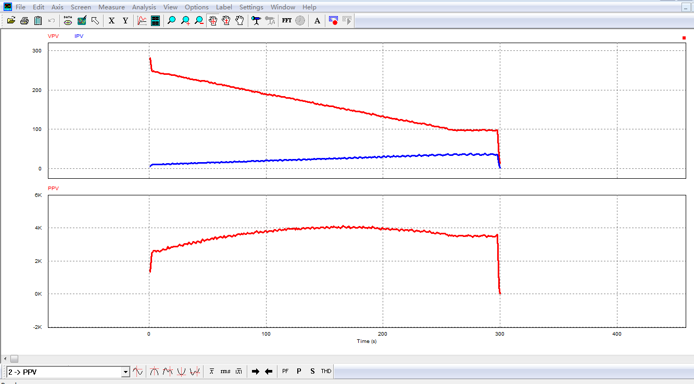This screenshot has width=694, height=384.
Task: Click the Open file folder icon
Action: pyautogui.click(x=11, y=21)
